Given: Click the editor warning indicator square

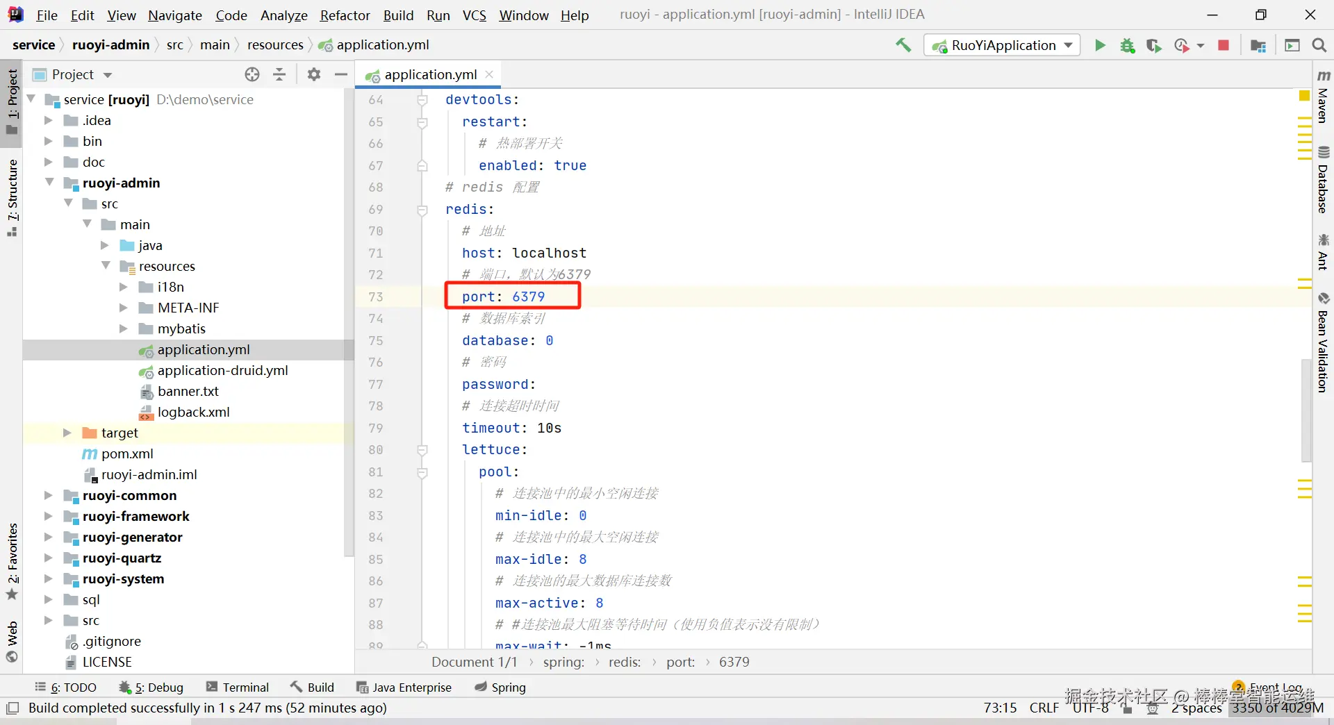Looking at the screenshot, I should pos(1304,96).
